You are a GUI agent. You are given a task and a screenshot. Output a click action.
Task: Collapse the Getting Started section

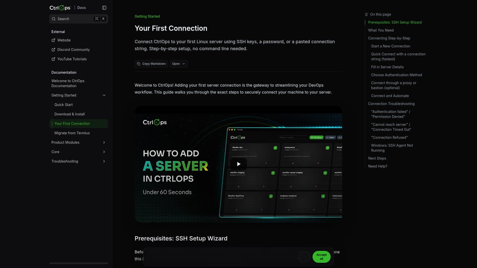point(79,95)
